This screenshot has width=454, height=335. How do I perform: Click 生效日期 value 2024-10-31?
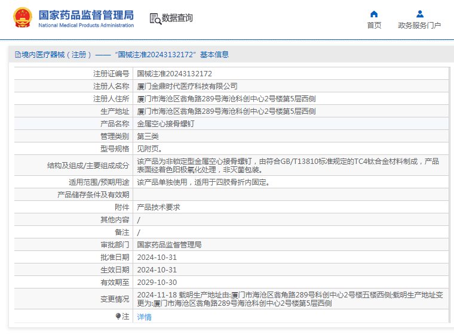(157, 269)
